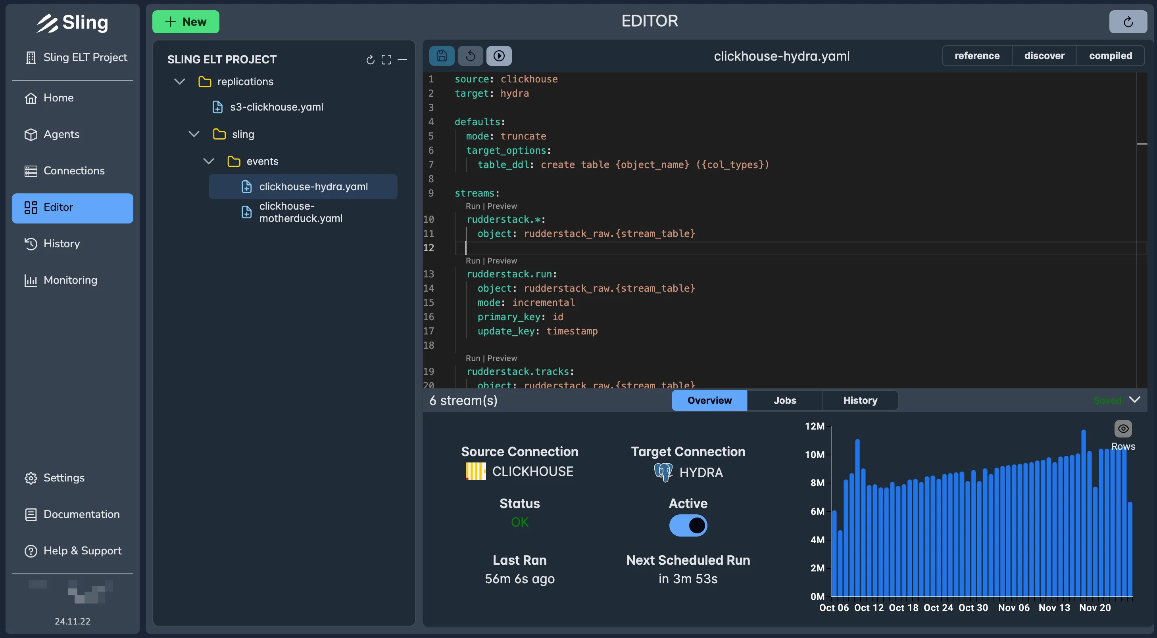Click the revert changes icon in editor toolbar
The width and height of the screenshot is (1157, 638).
click(470, 55)
